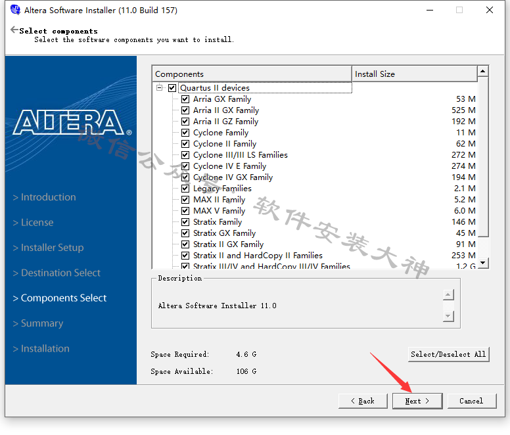Uncheck the Stratix II GX Family checkbox
Viewport: 510px width, 435px height.
point(185,244)
